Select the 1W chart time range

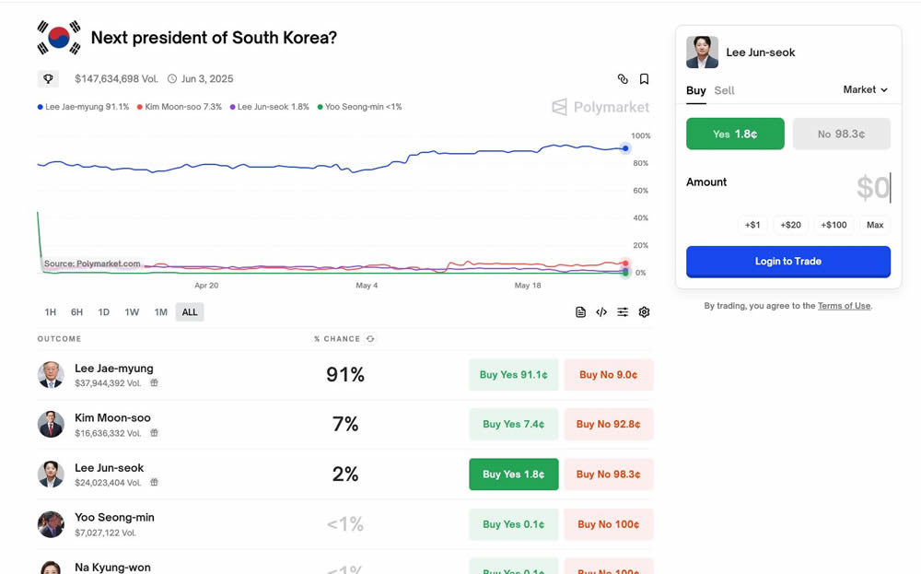tap(132, 312)
